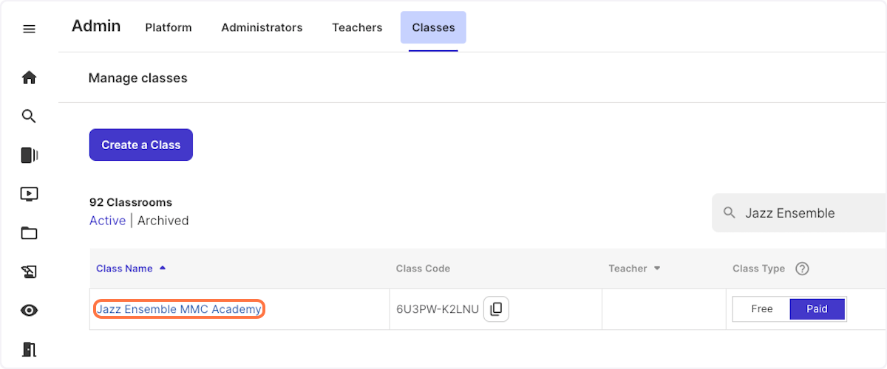Click Create a Class button
Viewport: 887px width, 369px height.
click(141, 145)
